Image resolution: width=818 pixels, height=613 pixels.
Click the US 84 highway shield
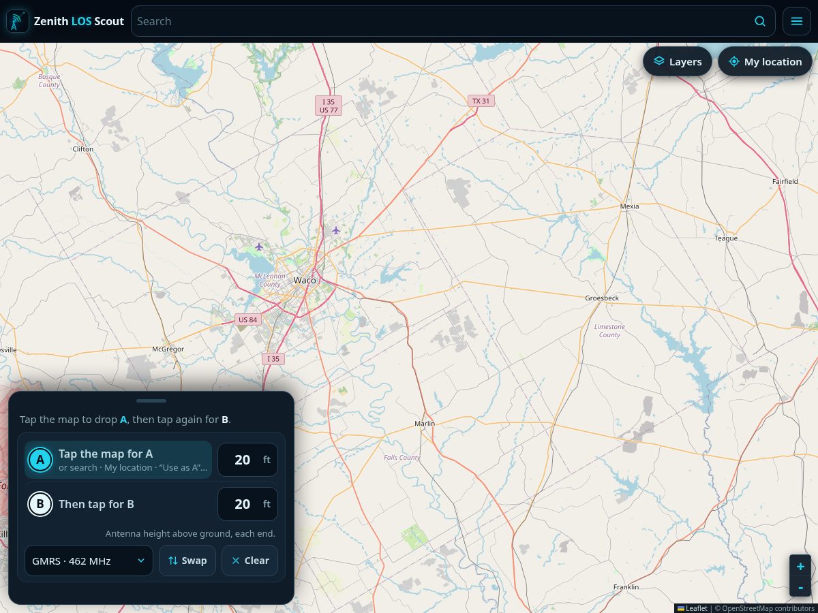click(x=248, y=319)
